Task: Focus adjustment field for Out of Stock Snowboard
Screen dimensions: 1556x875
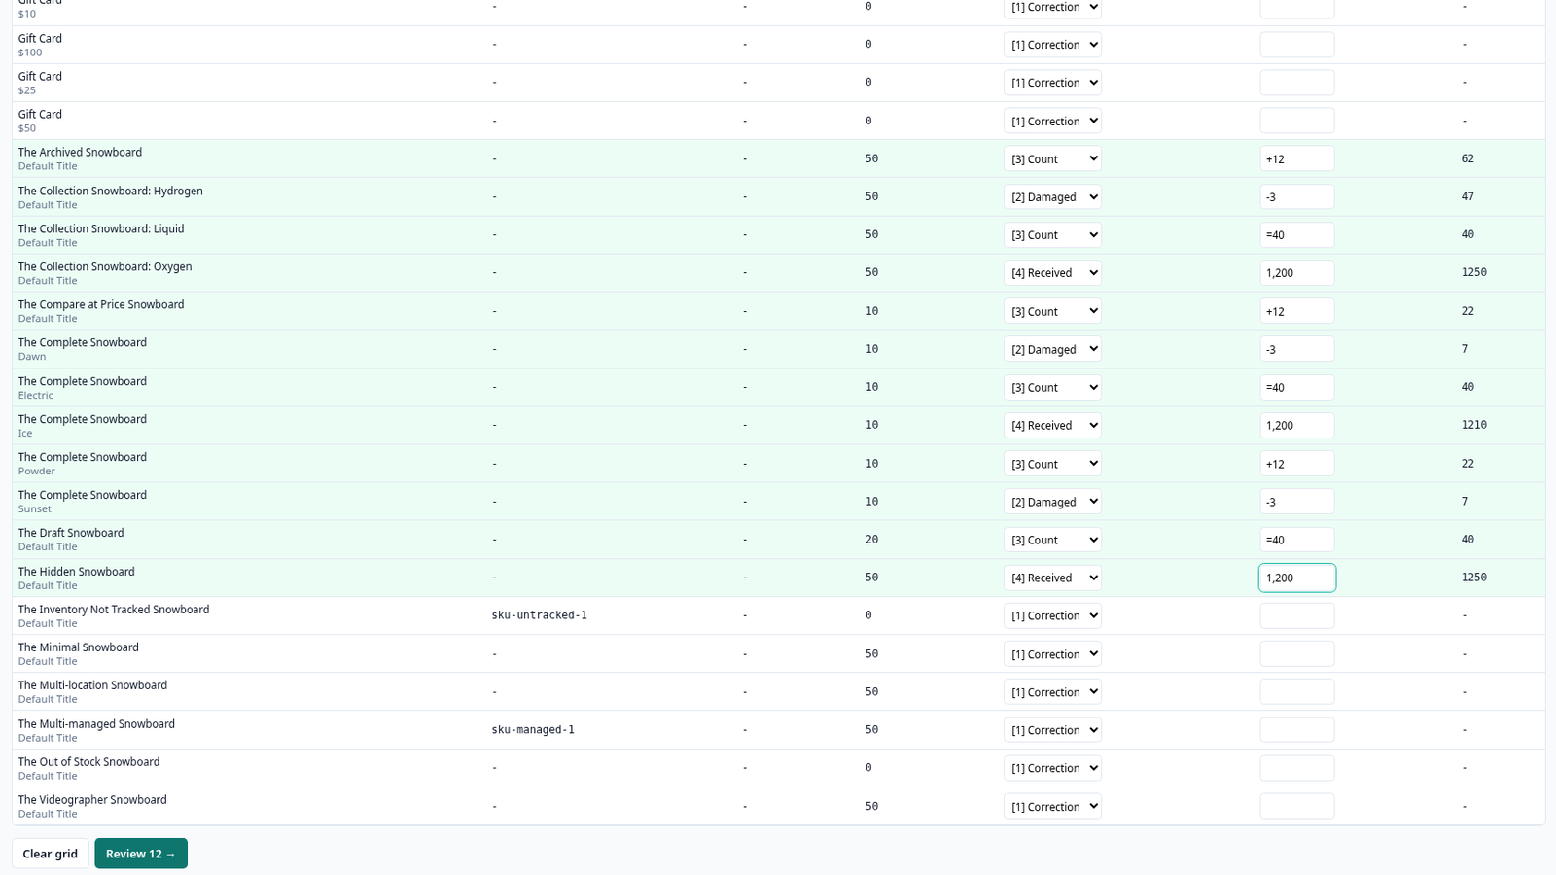Action: tap(1297, 768)
